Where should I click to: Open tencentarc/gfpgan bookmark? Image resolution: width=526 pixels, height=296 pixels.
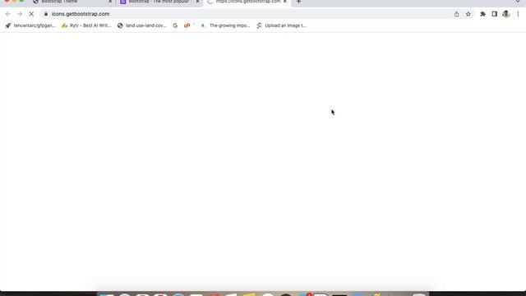point(30,25)
